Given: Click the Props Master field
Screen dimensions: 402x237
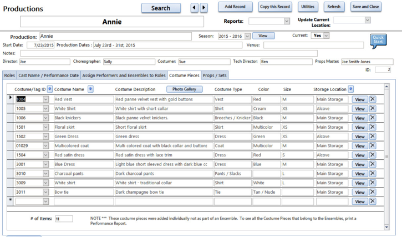Looking at the screenshot, I should 367,62.
